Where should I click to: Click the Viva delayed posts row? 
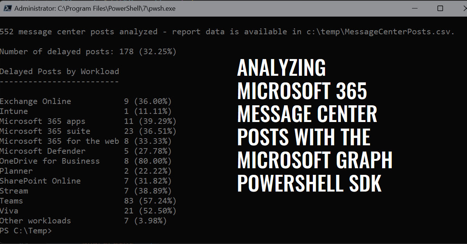(88, 211)
